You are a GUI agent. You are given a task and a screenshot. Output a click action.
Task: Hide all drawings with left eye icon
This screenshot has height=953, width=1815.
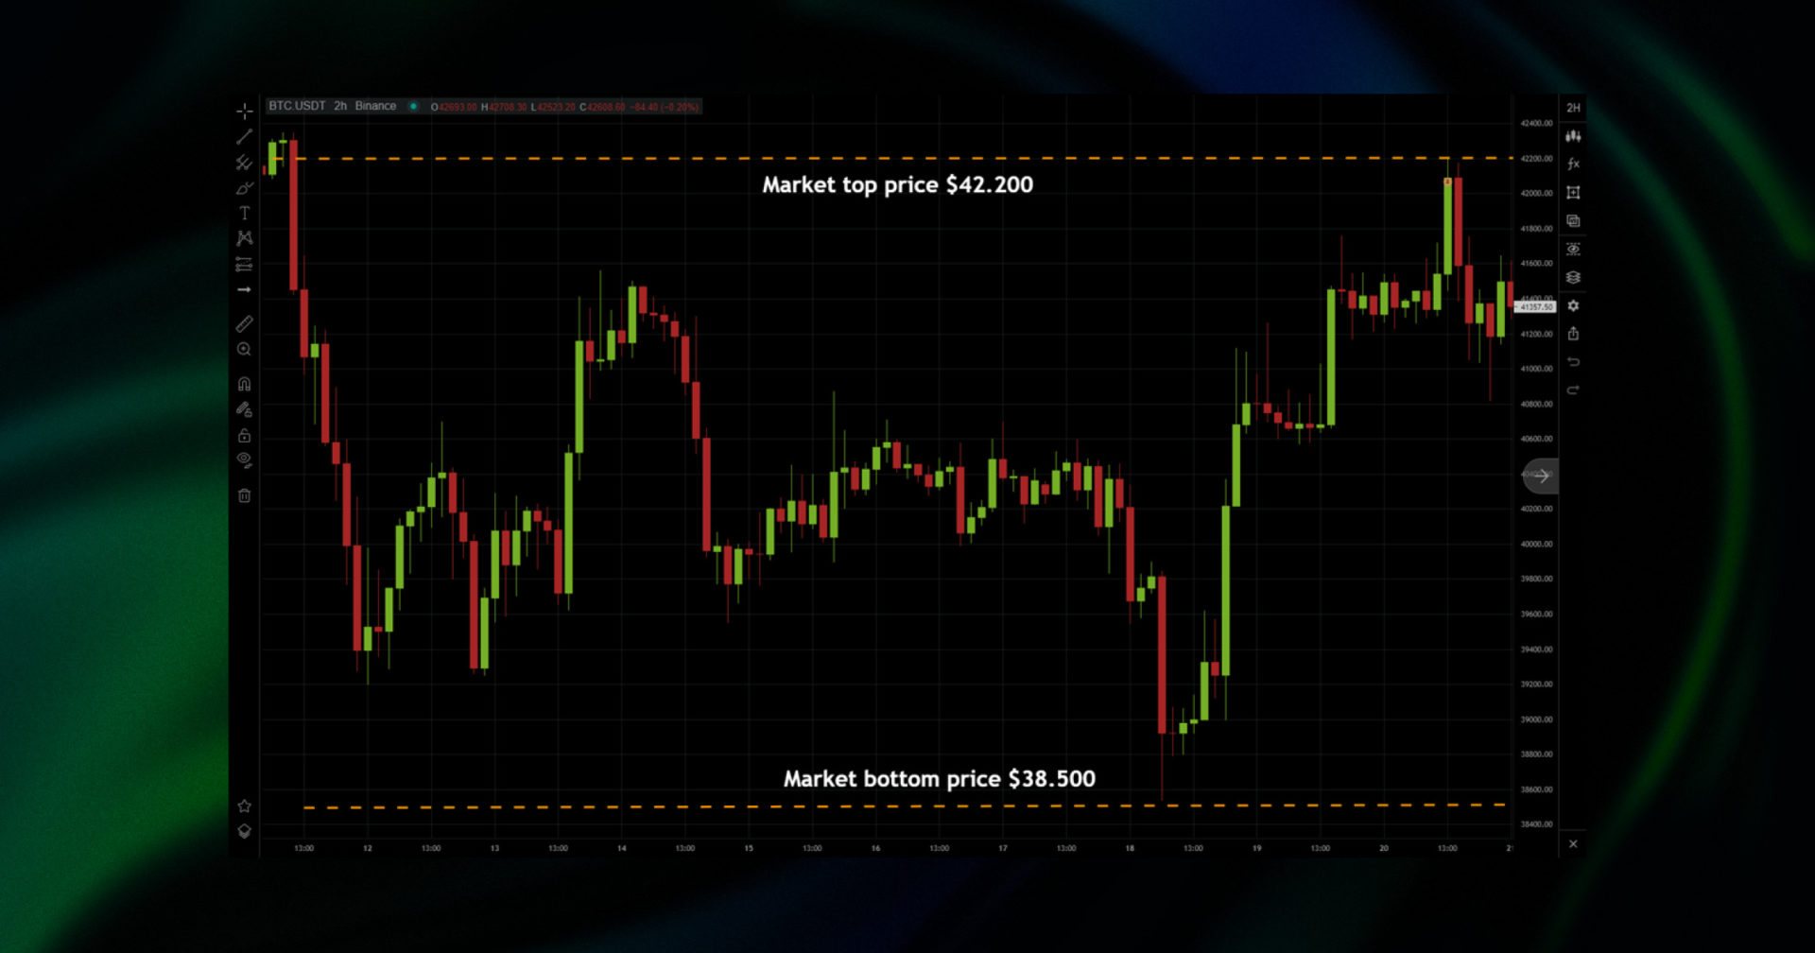(244, 460)
